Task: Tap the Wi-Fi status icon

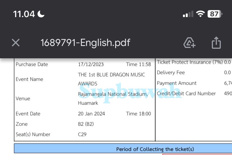Action: pos(200,14)
